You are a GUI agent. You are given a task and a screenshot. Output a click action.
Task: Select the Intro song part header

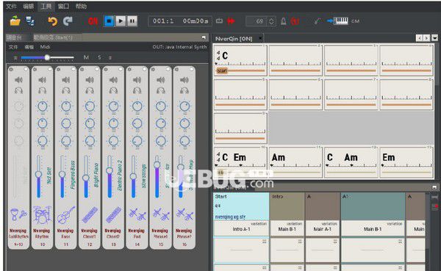click(287, 206)
